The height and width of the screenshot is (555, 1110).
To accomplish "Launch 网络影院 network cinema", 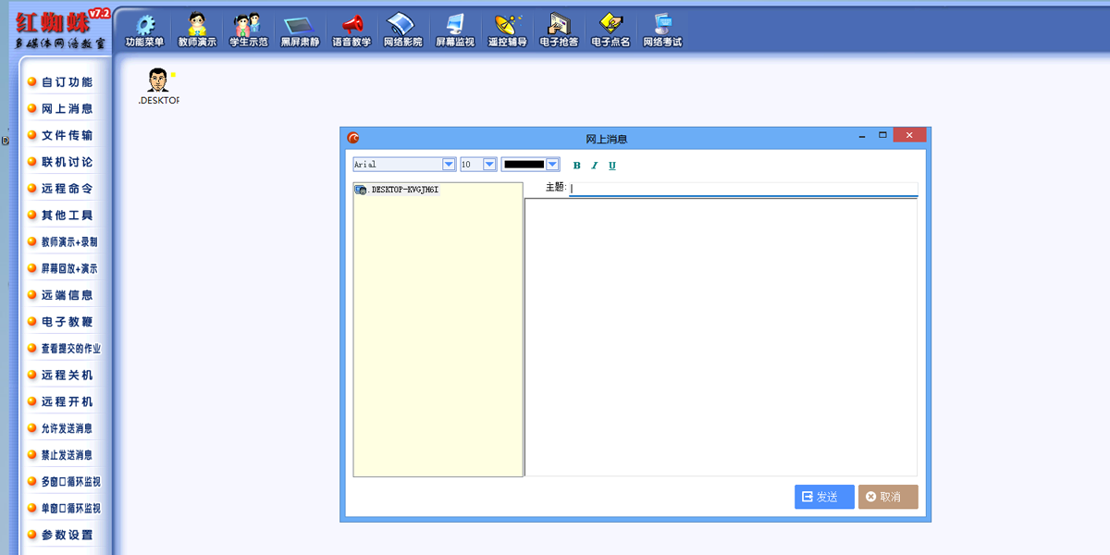I will 402,27.
